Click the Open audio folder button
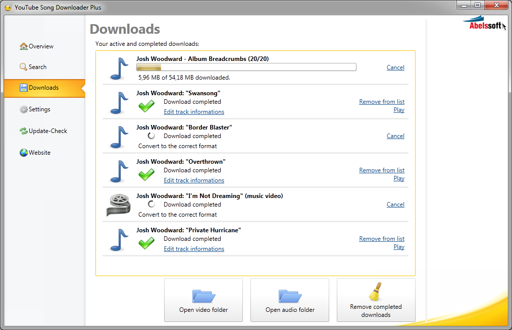 [x=290, y=300]
